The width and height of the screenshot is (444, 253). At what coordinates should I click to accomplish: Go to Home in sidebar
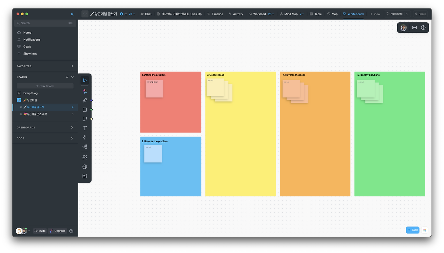[27, 33]
